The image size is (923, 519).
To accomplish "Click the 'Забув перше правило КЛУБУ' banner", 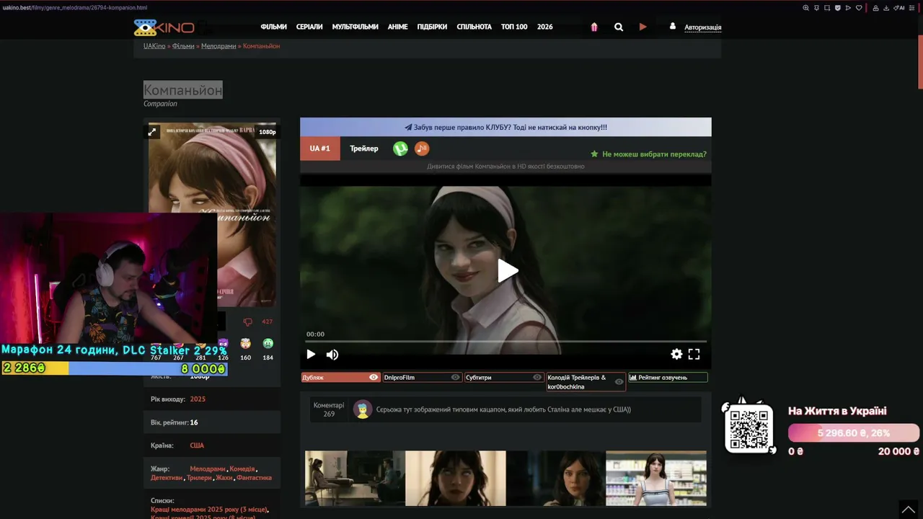I will (x=505, y=127).
